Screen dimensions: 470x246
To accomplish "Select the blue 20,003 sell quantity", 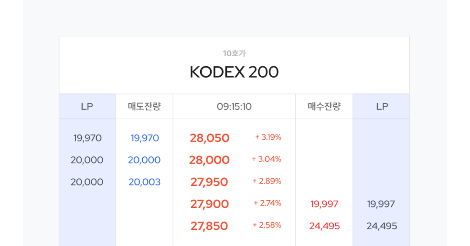I will [144, 182].
